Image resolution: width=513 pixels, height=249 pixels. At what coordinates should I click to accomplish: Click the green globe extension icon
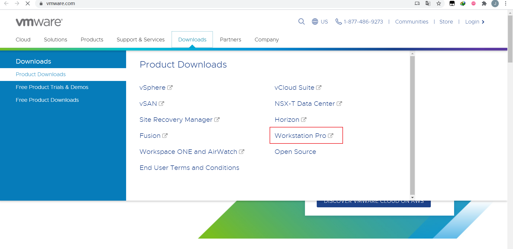(x=463, y=3)
